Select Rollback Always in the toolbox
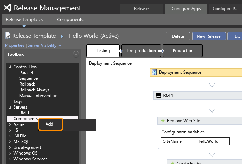 [34, 90]
